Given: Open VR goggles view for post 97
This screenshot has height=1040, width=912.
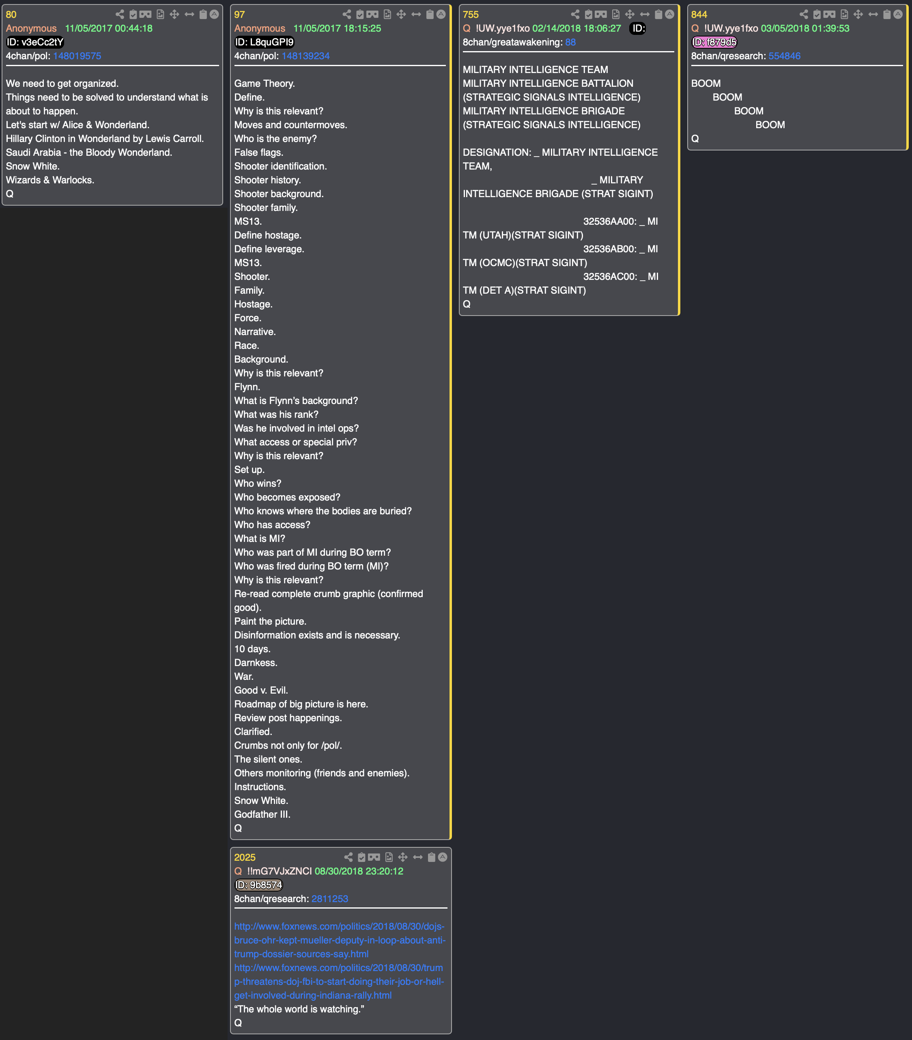Looking at the screenshot, I should pyautogui.click(x=372, y=14).
